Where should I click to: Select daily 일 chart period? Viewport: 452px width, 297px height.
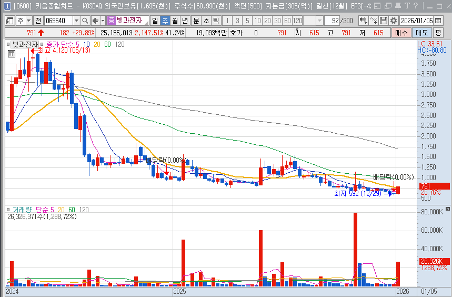click(155, 21)
